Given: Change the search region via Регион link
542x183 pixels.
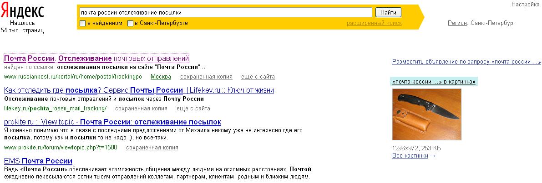Looking at the screenshot, I should coord(457,23).
